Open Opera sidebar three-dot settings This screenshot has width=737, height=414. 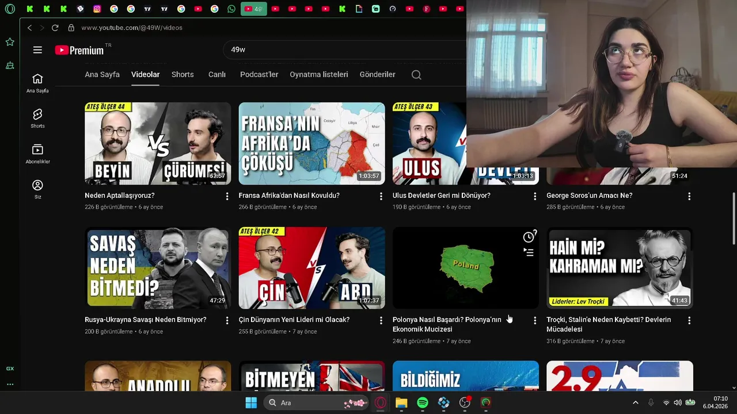pos(10,384)
